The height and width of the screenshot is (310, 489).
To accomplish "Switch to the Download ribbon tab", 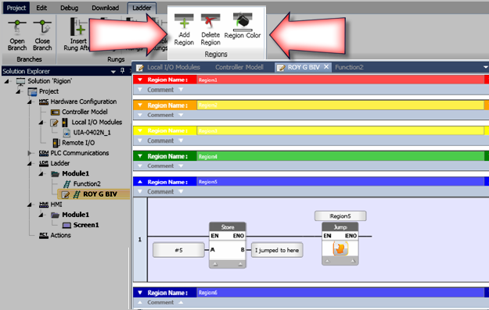I will (105, 8).
